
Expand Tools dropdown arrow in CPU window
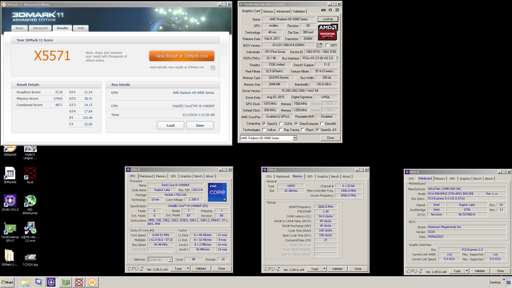point(188,269)
